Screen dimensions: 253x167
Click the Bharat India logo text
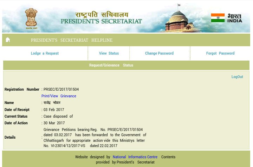tap(235, 18)
